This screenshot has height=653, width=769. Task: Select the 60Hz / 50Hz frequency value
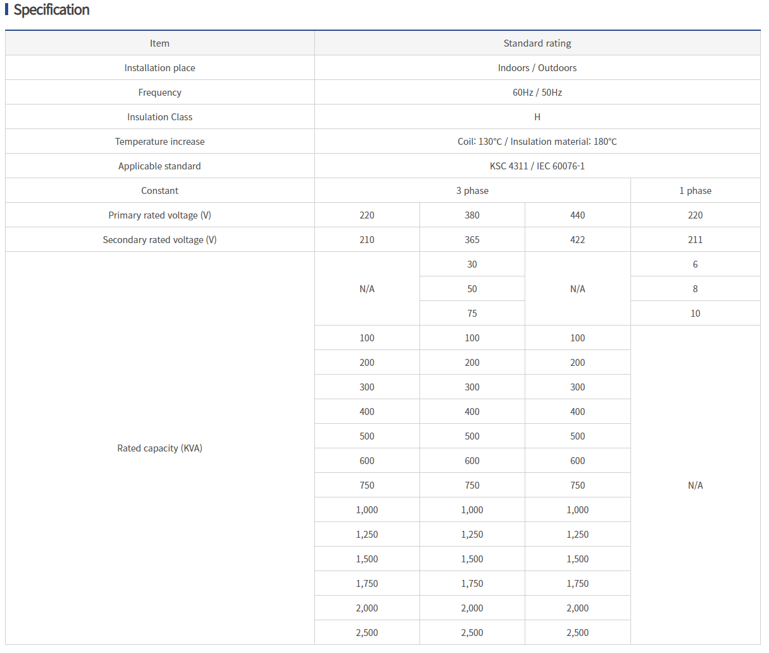(537, 93)
